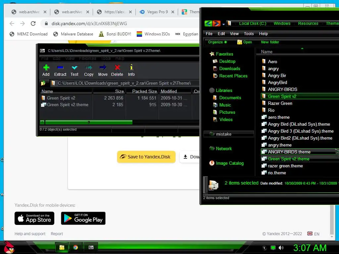Click the volume speaker tray icon
This screenshot has width=339, height=254.
tap(281, 248)
